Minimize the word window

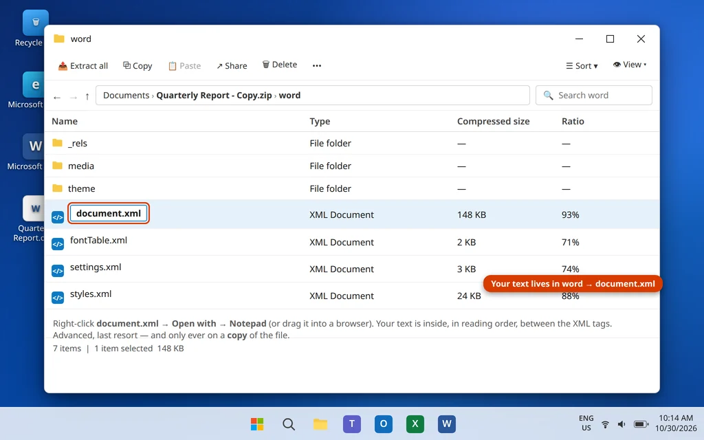579,38
